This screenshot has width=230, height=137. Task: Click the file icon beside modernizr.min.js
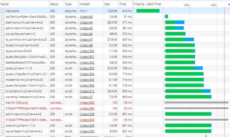pos(3,80)
